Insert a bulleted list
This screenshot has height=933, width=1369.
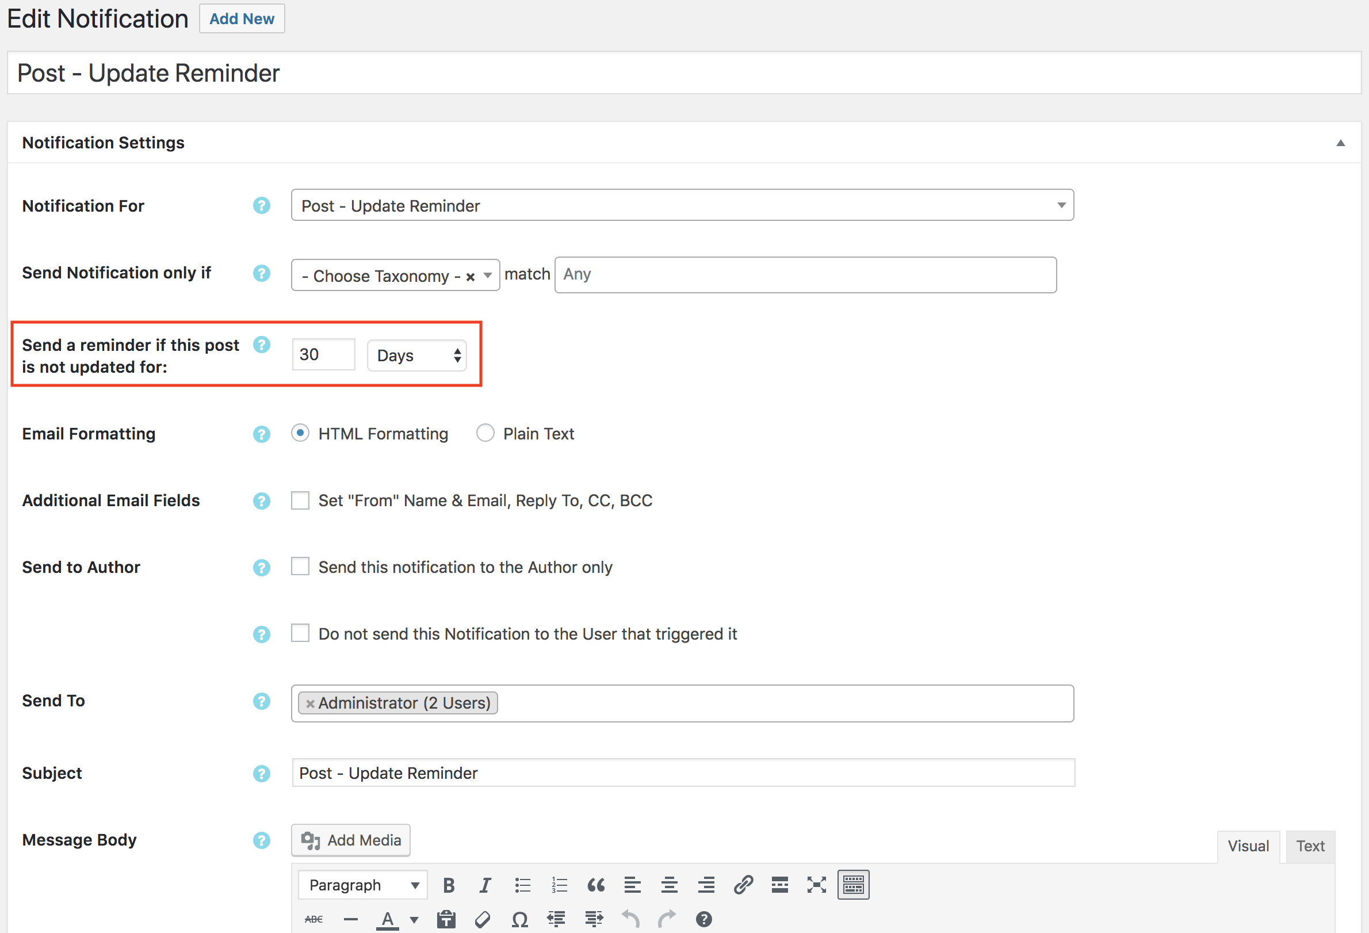click(x=522, y=884)
